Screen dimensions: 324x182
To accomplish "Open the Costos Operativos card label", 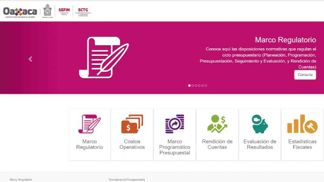I will (x=132, y=144).
